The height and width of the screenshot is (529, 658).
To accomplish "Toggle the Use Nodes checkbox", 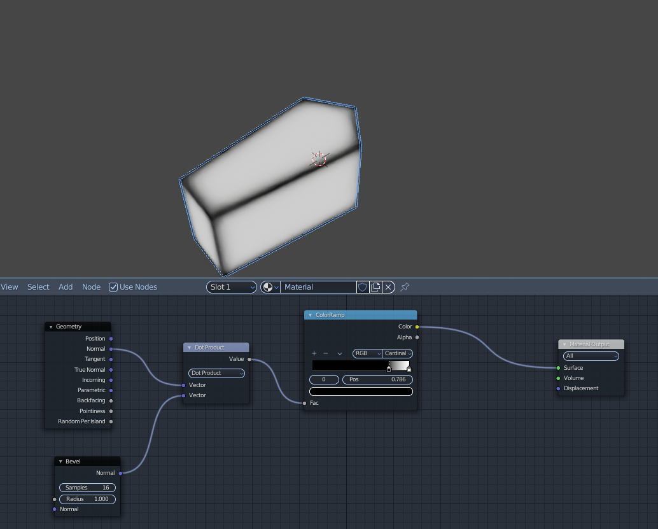I will [113, 286].
